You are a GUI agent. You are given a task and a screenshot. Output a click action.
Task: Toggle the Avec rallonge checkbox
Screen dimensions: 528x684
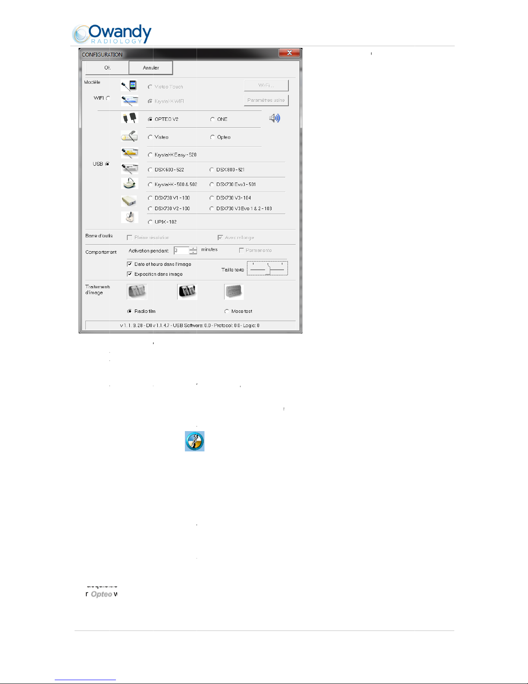(220, 238)
